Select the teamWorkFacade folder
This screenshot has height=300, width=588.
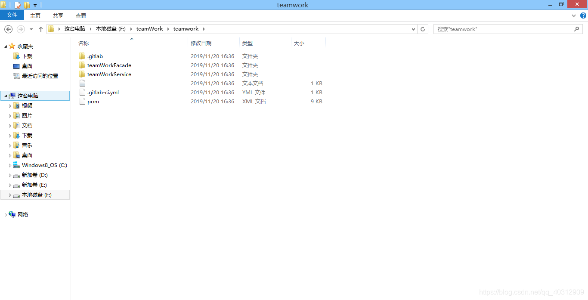109,65
